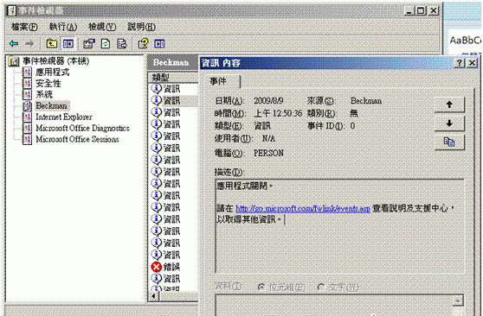Open the go.microsoft.com/fwlink/events.asp link
Screen dimensions: 483x316
[x=303, y=208]
